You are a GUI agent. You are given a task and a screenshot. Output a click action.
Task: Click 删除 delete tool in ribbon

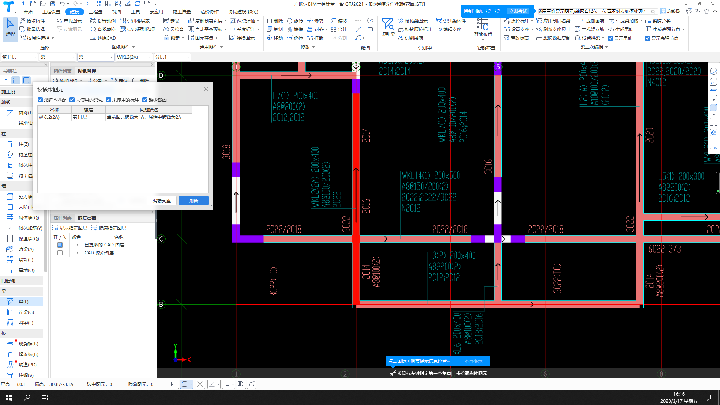click(275, 21)
